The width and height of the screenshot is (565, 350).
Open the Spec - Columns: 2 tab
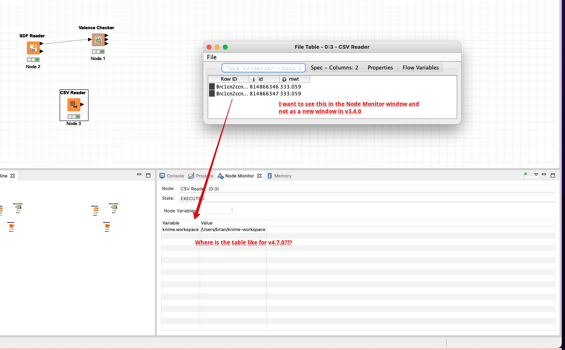[334, 68]
